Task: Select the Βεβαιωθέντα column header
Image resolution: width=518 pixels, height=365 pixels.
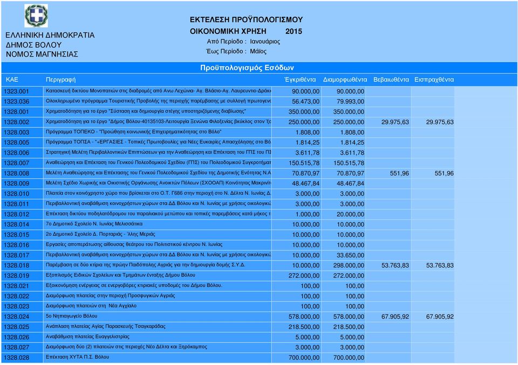Action: click(x=391, y=80)
